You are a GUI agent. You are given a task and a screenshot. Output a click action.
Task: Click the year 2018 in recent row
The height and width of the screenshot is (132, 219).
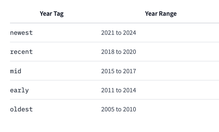pos(107,52)
